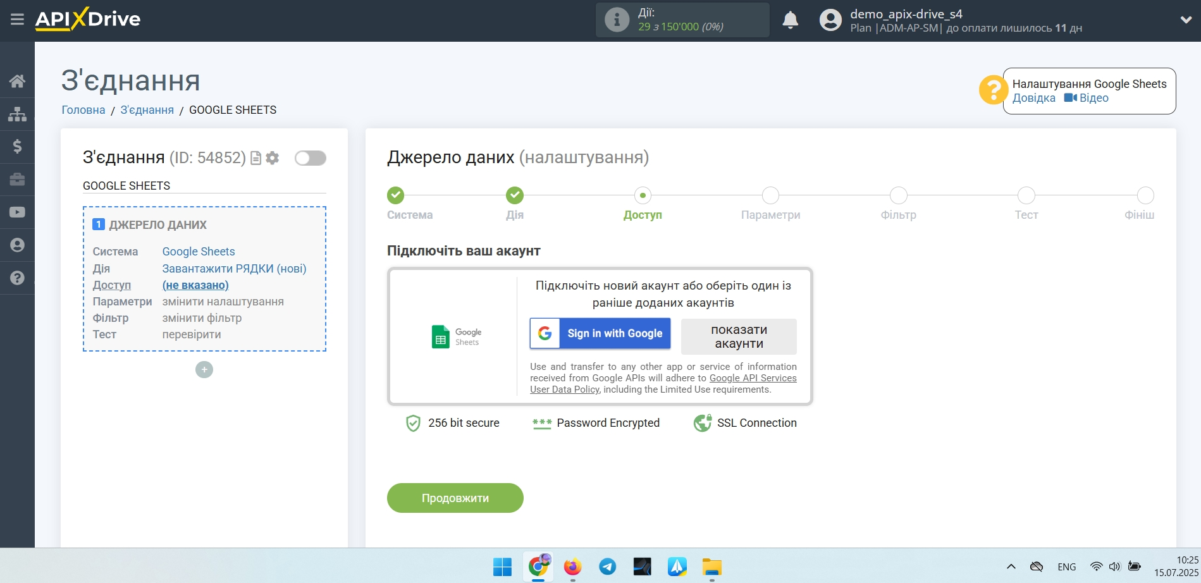Screen dimensions: 1201x583
Task: Click Sign in with Google button
Action: pyautogui.click(x=600, y=333)
